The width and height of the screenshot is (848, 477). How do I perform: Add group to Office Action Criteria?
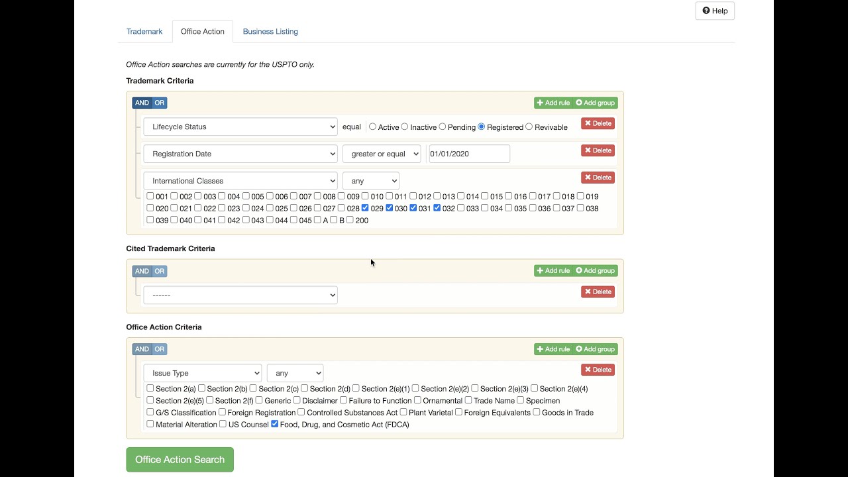(596, 349)
